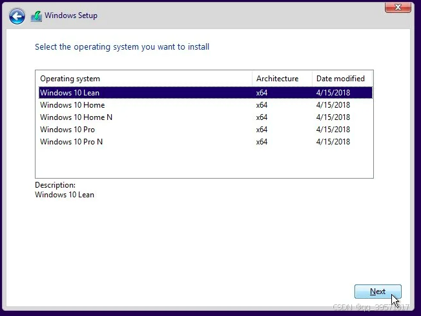Choose Windows 10 Pro from the list
The height and width of the screenshot is (316, 421).
click(205, 130)
